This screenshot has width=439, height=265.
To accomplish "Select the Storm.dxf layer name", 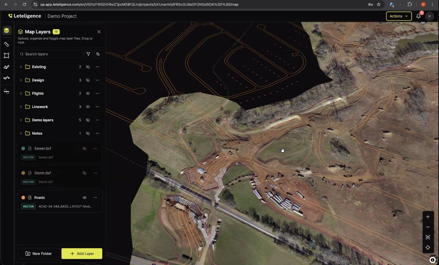I will (x=42, y=173).
